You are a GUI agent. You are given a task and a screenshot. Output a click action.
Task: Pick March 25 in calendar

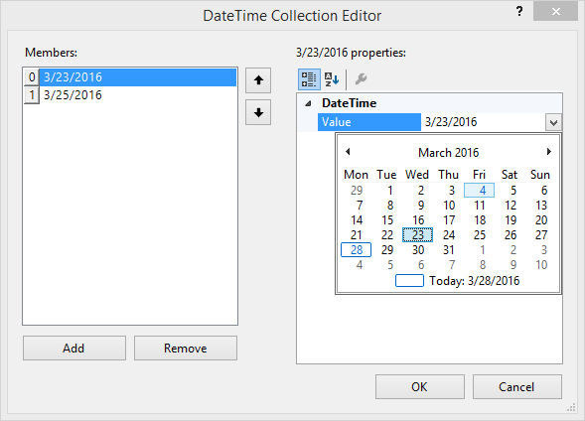(480, 235)
